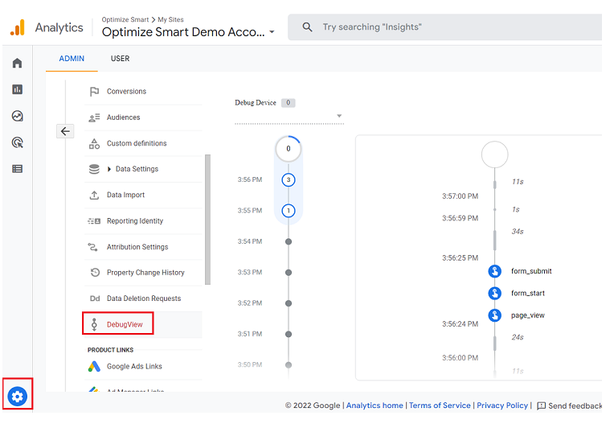
Task: Click the Debug Device count badge 0
Action: (289, 103)
